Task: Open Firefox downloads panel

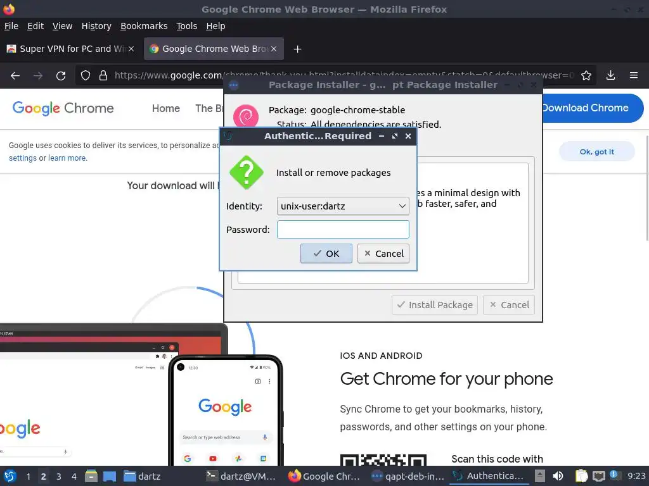Action: pos(610,75)
